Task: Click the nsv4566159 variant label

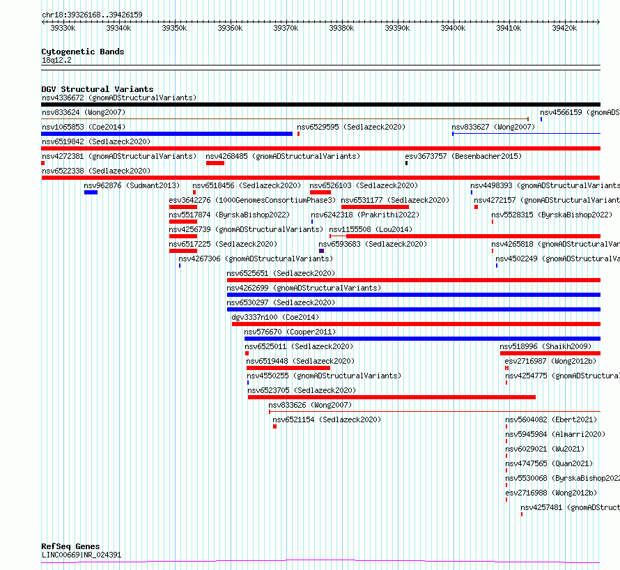Action: pyautogui.click(x=580, y=112)
